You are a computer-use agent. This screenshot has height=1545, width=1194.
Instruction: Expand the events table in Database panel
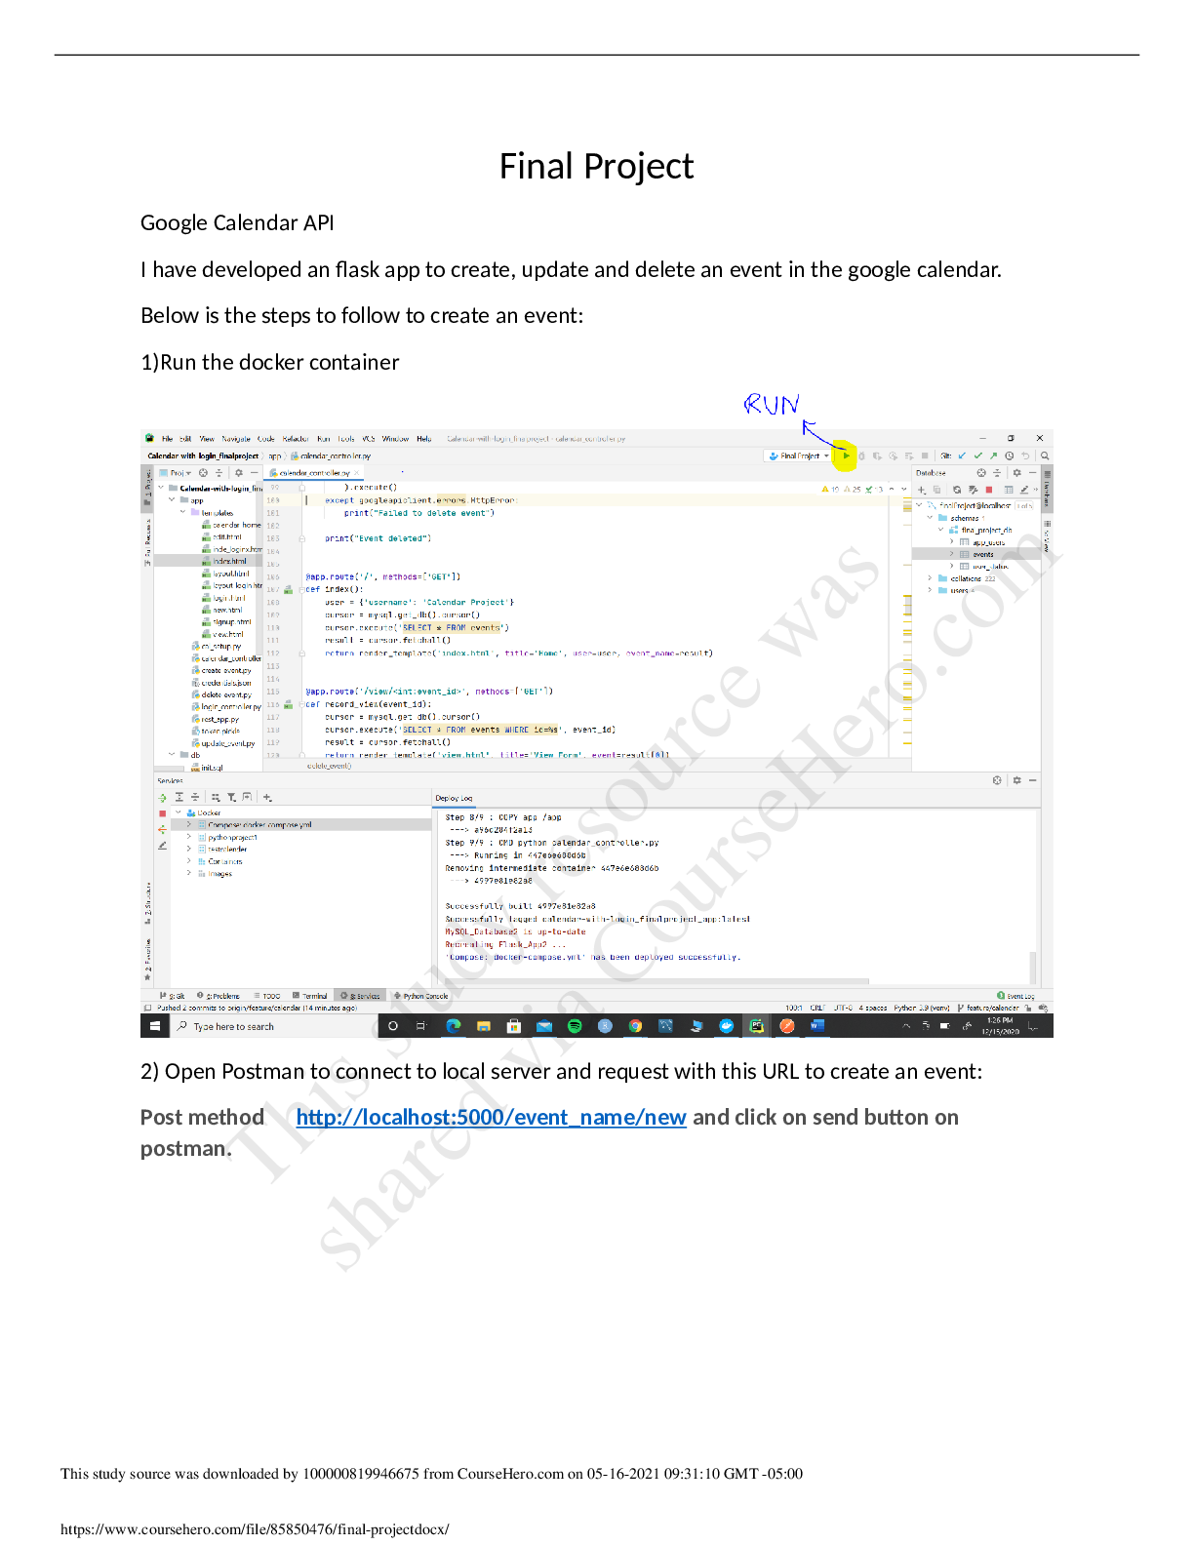pyautogui.click(x=952, y=554)
